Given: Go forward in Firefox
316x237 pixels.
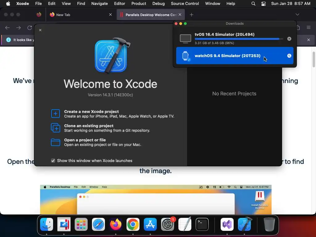Looking at the screenshot, I should click(x=19, y=27).
